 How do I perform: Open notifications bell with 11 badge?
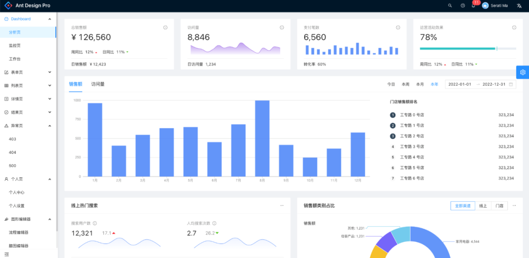point(474,5)
